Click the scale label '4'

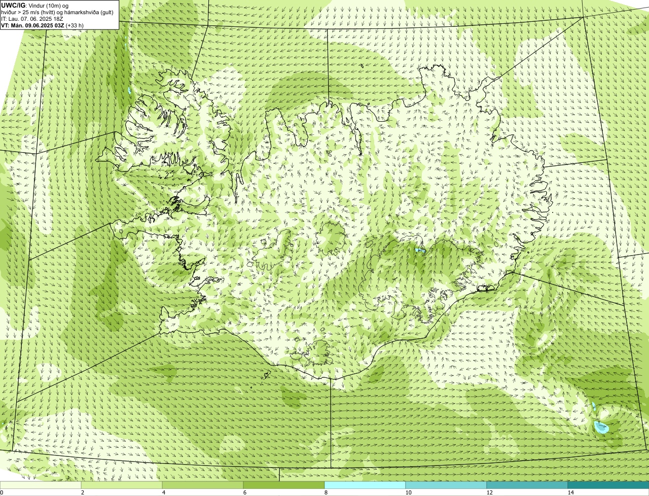pyautogui.click(x=163, y=492)
